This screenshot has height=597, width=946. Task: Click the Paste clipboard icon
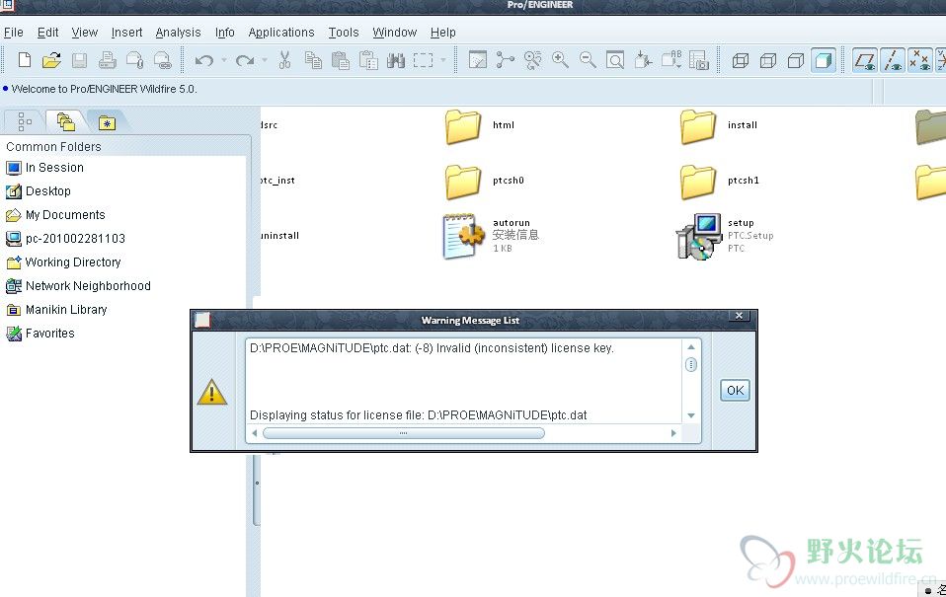[341, 60]
